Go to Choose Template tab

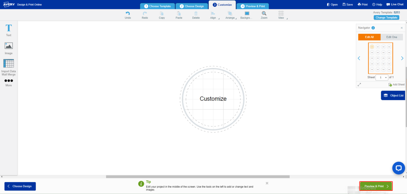[x=158, y=6]
